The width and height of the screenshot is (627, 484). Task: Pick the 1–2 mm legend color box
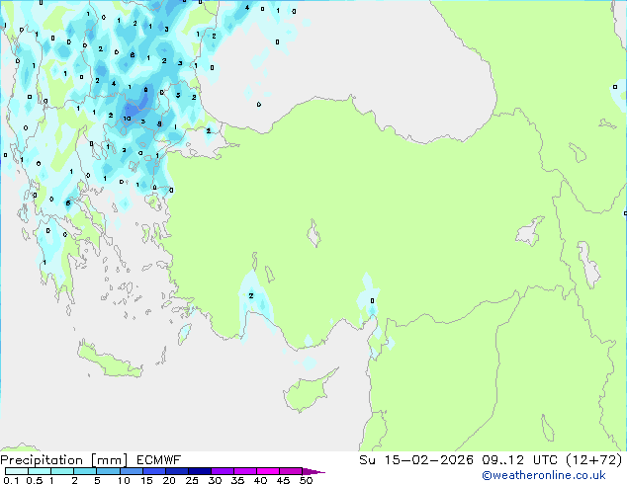pos(62,471)
